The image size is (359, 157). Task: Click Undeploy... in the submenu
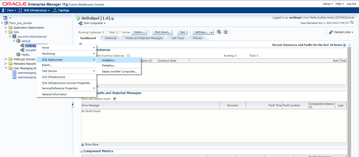[x=119, y=60]
